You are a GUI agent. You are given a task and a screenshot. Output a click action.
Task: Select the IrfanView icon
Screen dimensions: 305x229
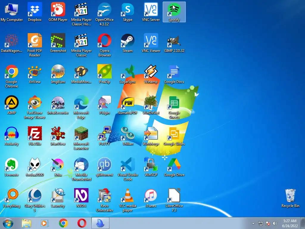tap(58, 136)
